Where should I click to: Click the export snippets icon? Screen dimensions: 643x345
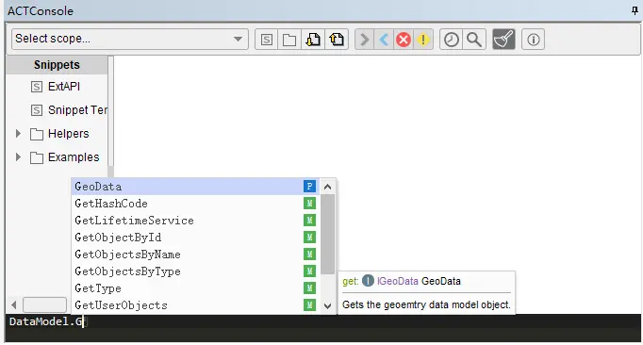click(x=337, y=40)
